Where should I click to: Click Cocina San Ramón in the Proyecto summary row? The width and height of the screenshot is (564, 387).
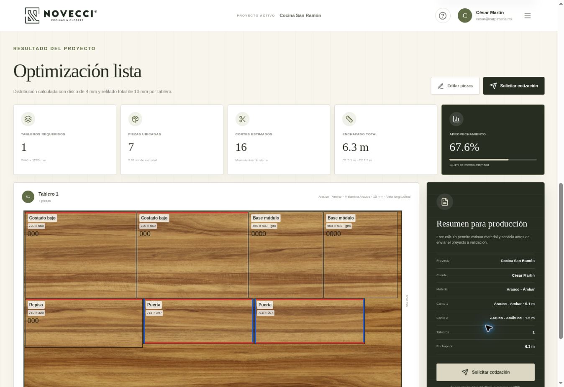[x=518, y=261]
